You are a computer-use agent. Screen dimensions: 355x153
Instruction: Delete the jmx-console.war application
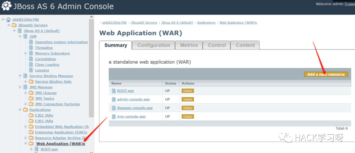tap(188, 117)
